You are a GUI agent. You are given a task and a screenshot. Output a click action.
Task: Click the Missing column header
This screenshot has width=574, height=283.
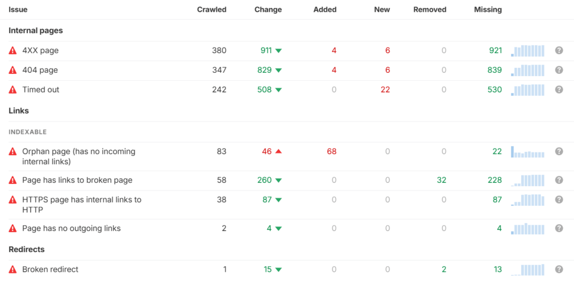tap(488, 10)
